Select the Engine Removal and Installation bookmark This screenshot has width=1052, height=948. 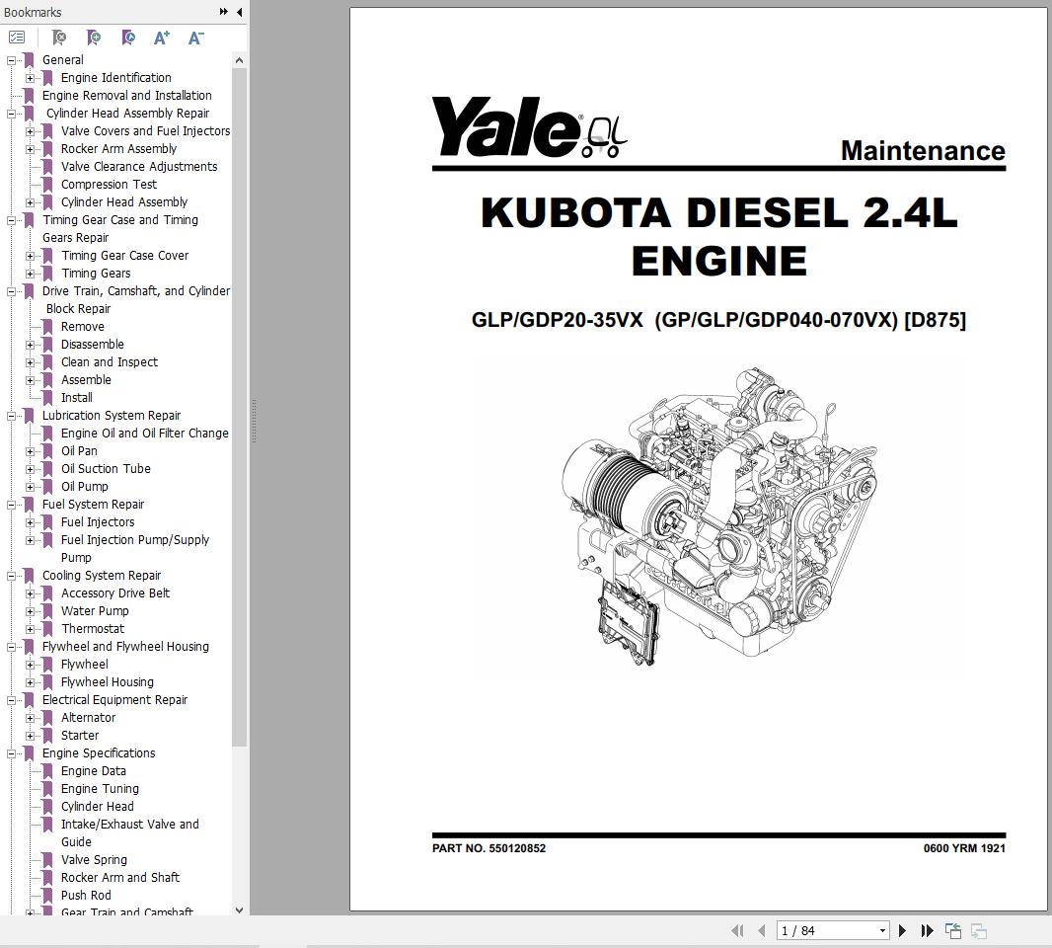126,96
